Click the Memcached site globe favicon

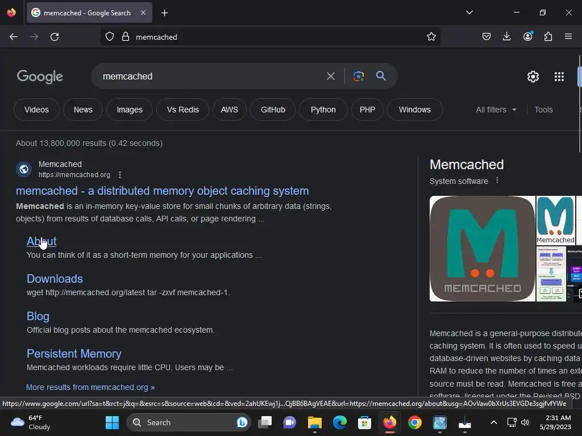(x=24, y=169)
